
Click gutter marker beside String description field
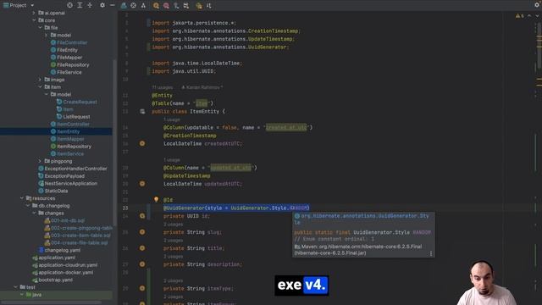142,264
